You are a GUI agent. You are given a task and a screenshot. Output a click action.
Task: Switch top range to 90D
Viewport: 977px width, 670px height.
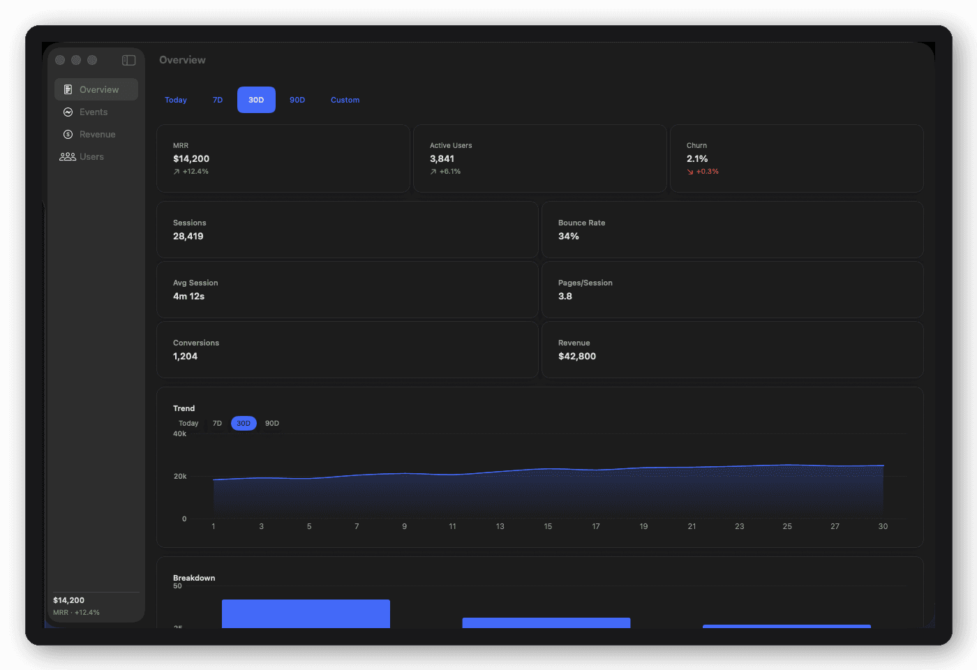pos(297,100)
